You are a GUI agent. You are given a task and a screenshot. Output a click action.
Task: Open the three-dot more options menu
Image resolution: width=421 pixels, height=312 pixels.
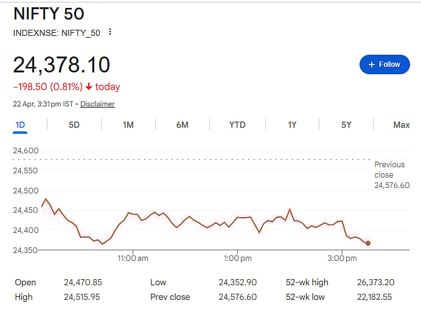point(110,32)
